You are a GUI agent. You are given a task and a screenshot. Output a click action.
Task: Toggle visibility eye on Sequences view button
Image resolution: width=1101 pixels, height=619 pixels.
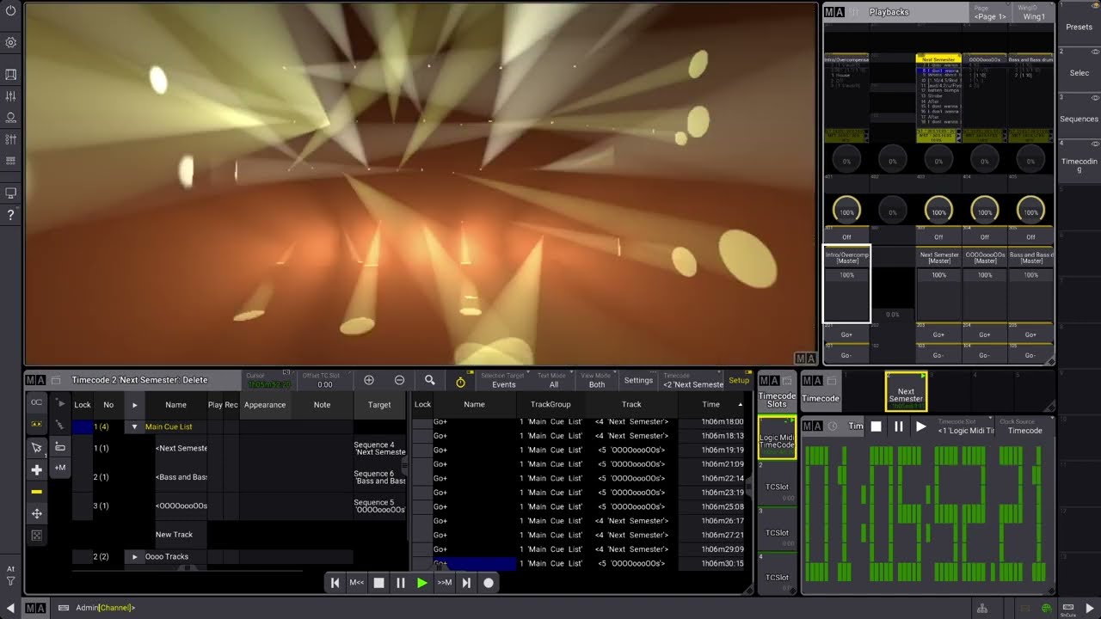(x=1095, y=97)
